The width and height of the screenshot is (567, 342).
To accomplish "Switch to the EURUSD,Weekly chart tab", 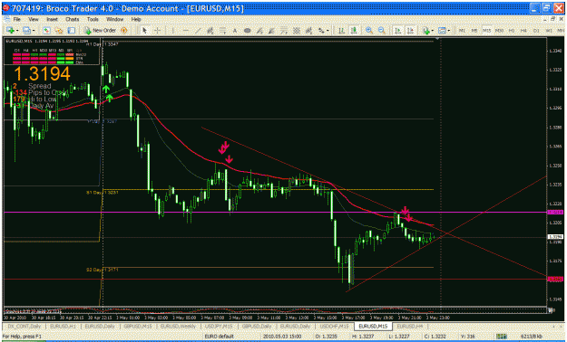I will (x=178, y=326).
